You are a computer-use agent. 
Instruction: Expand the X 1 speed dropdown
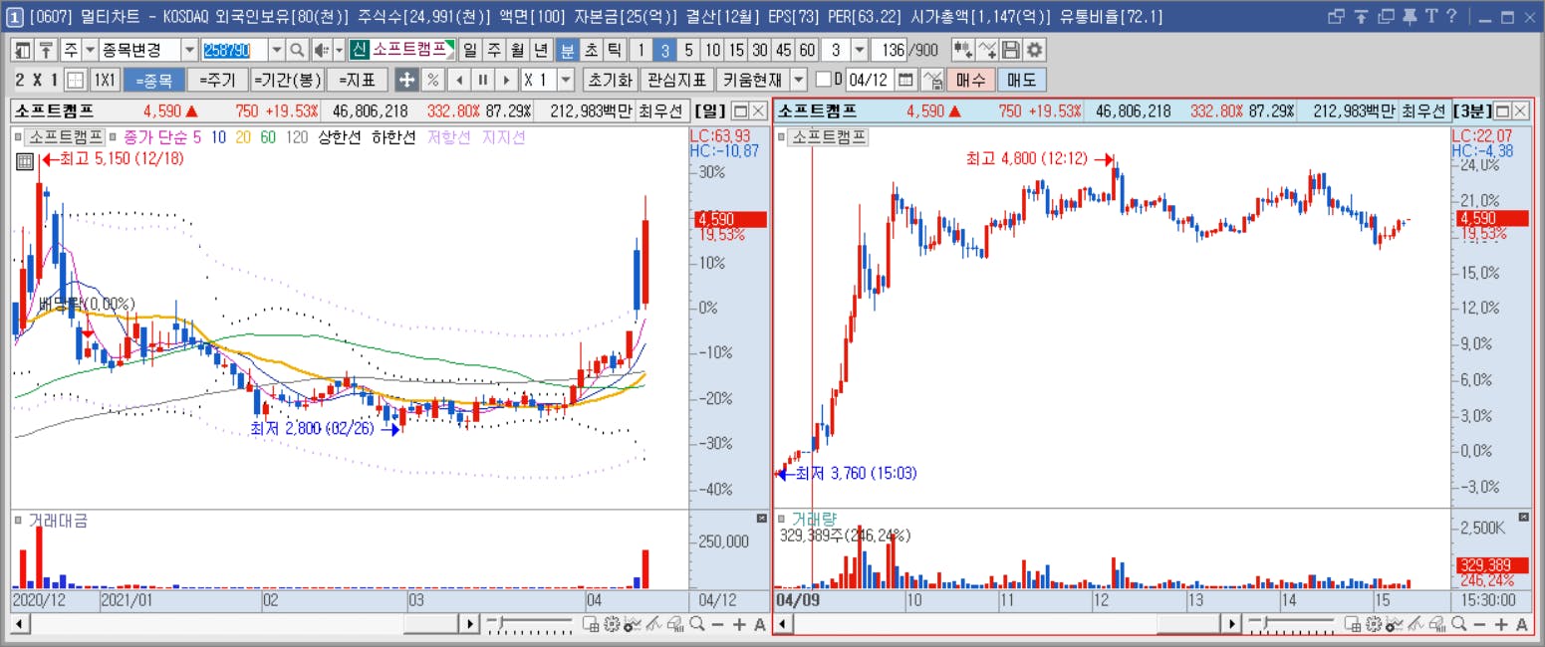point(567,80)
